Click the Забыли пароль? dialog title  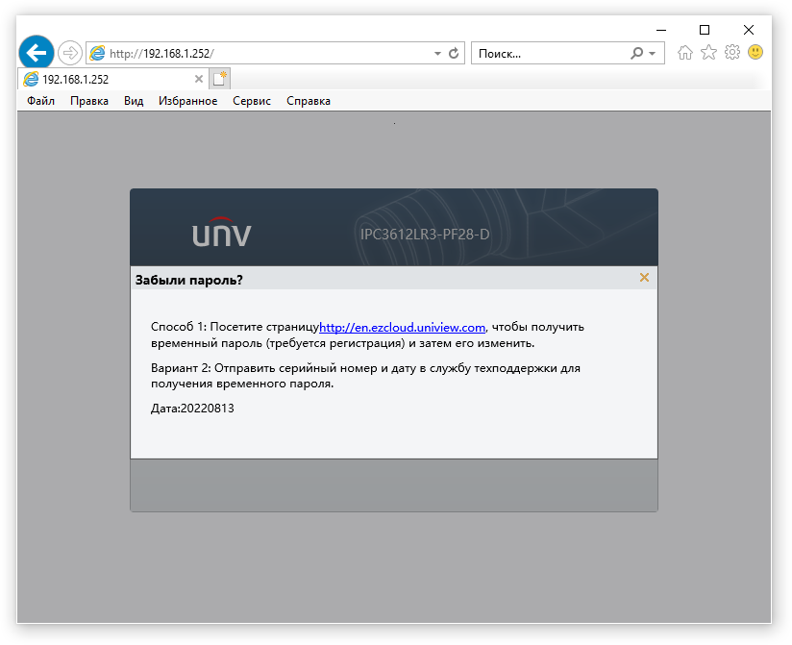(x=189, y=280)
